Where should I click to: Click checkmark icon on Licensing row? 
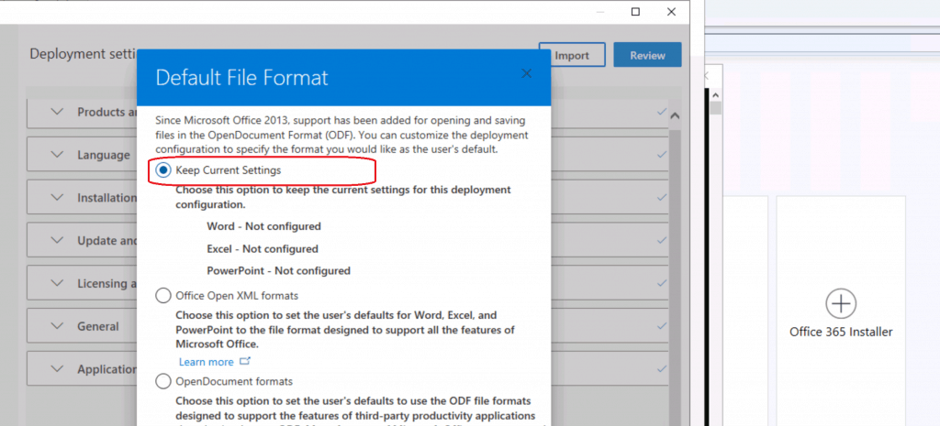pos(662,283)
